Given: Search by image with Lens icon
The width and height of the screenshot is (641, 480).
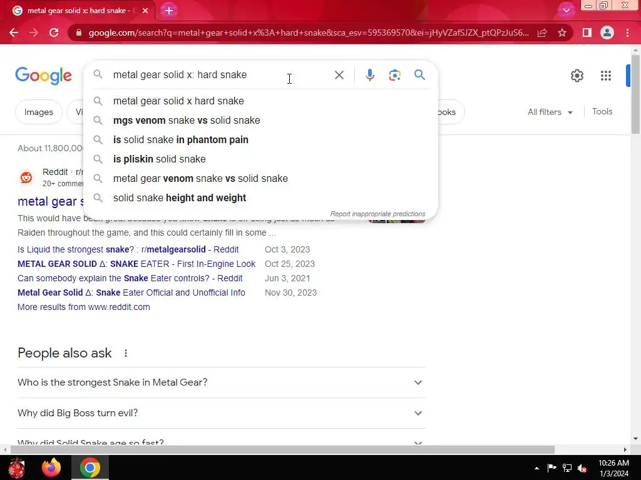Looking at the screenshot, I should [x=394, y=75].
